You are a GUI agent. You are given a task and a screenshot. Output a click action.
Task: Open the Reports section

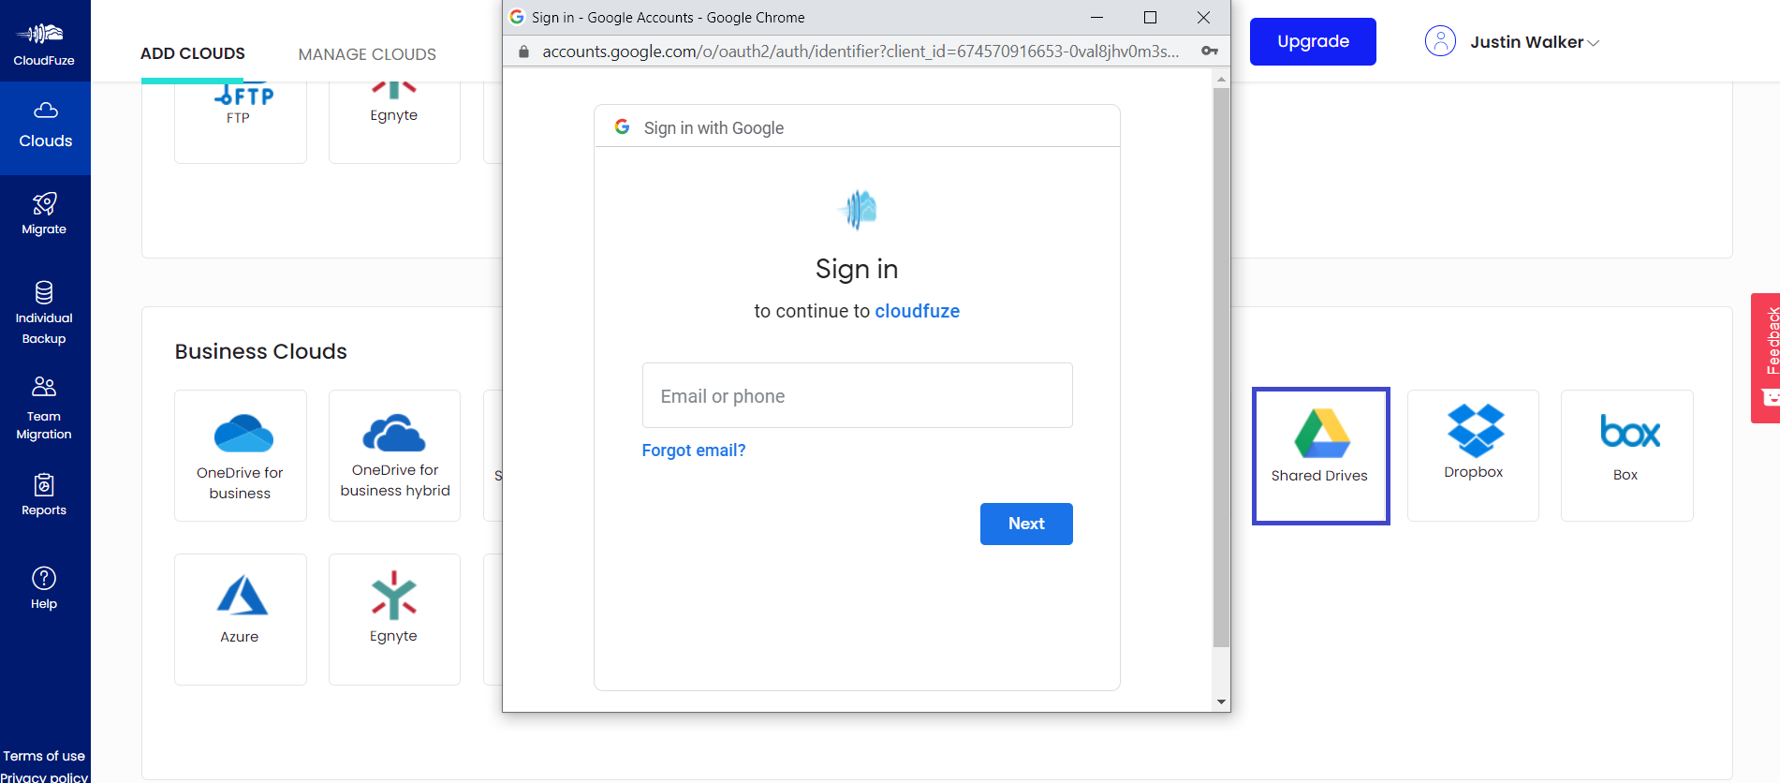pos(44,495)
